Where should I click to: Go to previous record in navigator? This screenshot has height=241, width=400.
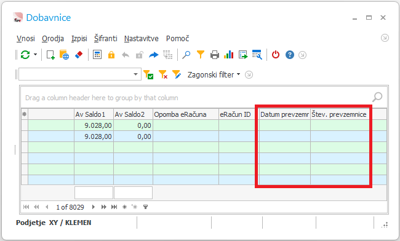(x=47, y=207)
